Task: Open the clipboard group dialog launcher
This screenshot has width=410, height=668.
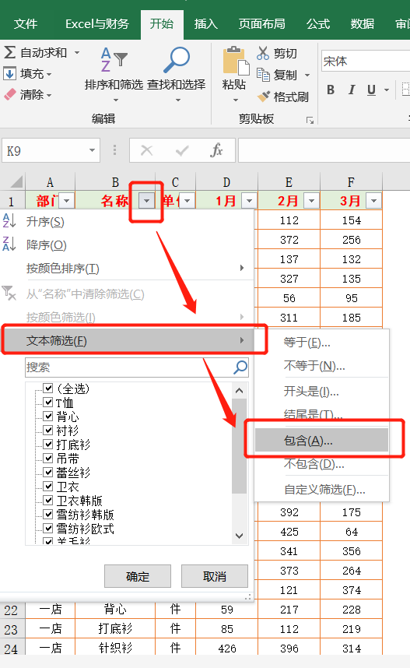Action: [x=310, y=121]
